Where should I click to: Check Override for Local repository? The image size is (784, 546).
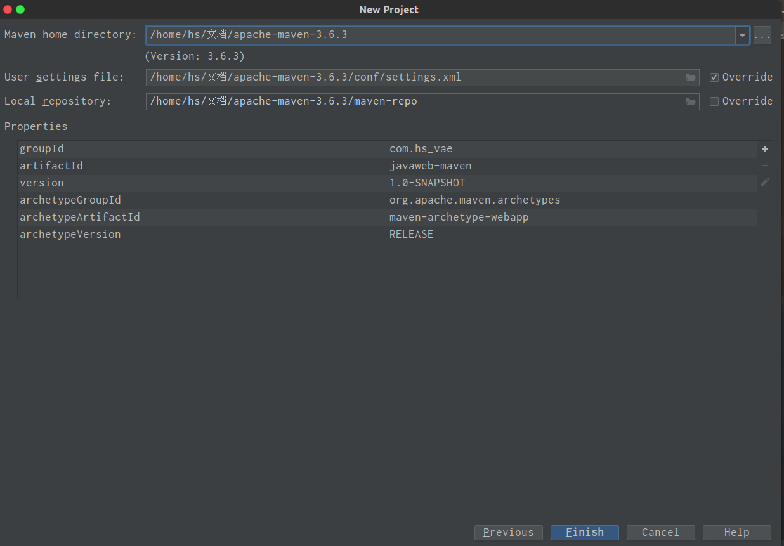(x=714, y=101)
